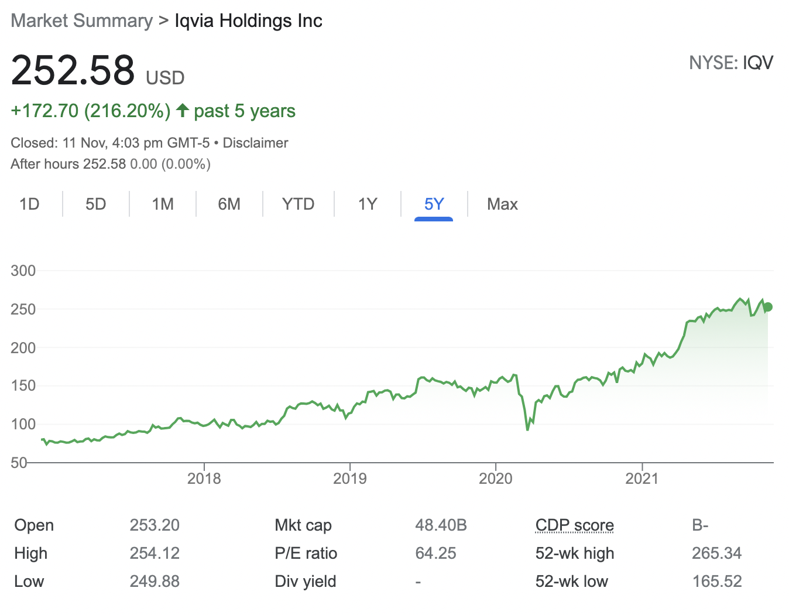Click the 2019 label on the x-axis

coord(350,479)
